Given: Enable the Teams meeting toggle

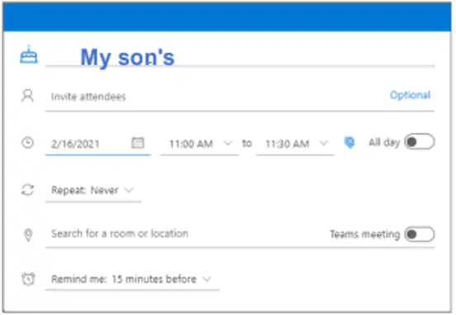Looking at the screenshot, I should click(x=420, y=234).
